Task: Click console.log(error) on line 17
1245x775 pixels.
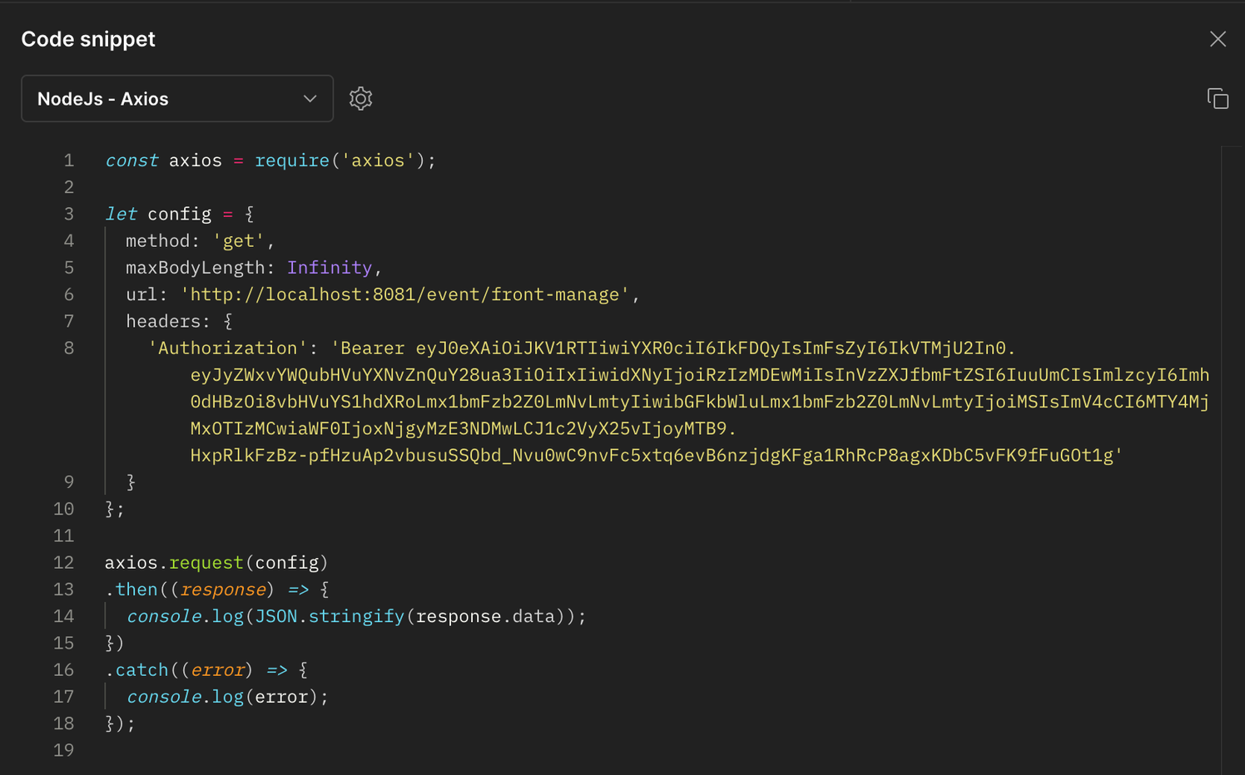Action: click(227, 697)
